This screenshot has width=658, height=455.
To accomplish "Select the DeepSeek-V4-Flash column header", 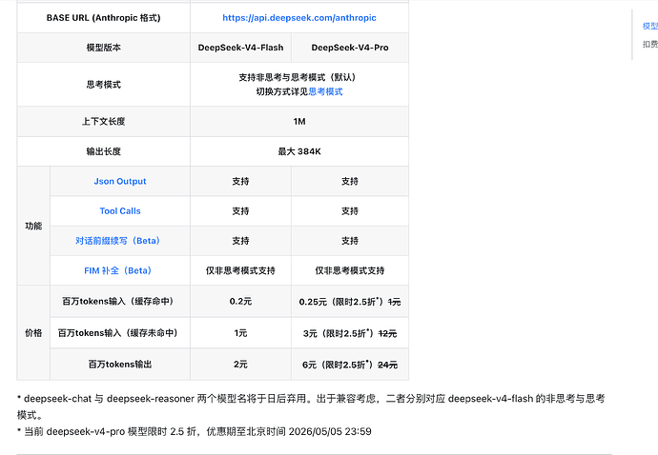I will pos(241,48).
